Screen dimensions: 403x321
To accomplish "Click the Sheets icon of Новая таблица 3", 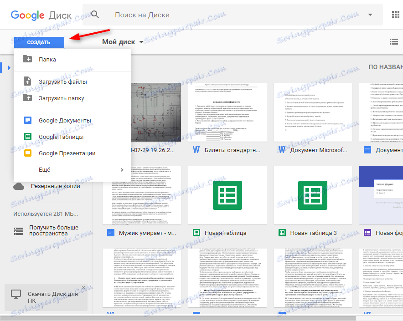I will [x=282, y=233].
